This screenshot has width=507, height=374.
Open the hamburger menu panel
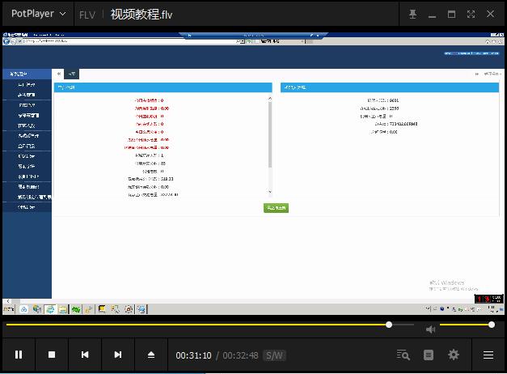pyautogui.click(x=488, y=355)
